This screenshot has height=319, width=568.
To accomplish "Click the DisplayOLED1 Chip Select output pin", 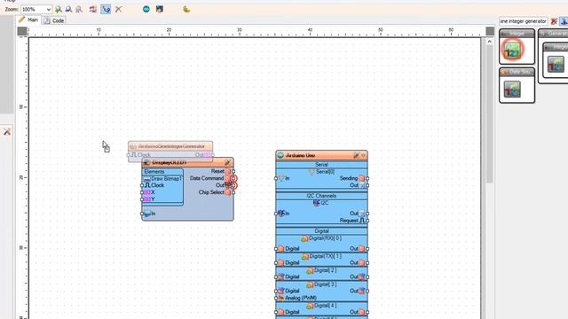I will tap(233, 192).
